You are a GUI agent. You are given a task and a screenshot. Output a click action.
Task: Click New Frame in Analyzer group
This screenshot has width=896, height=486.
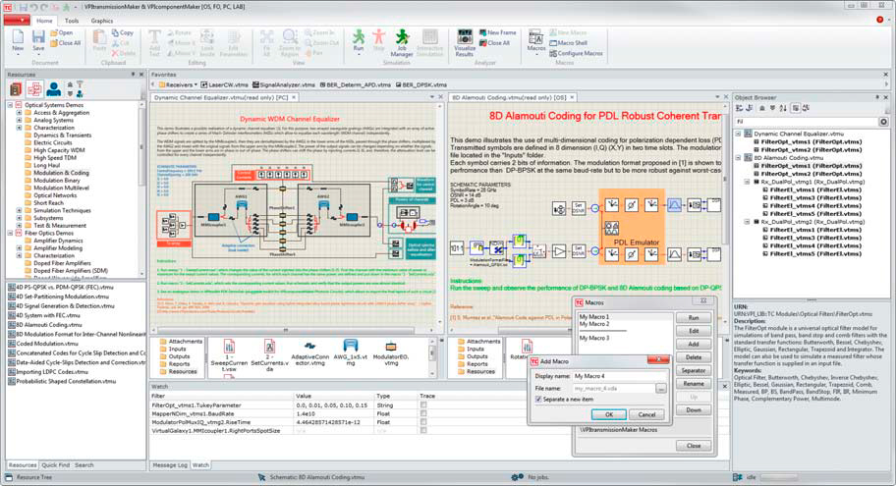coord(497,33)
